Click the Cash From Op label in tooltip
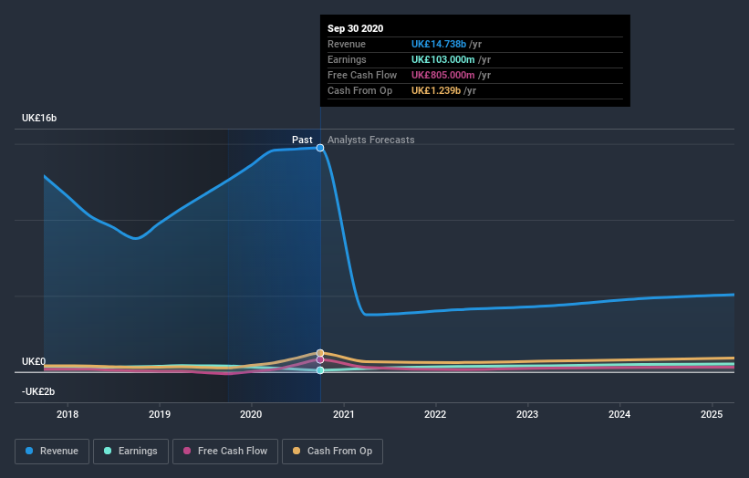 click(x=359, y=90)
